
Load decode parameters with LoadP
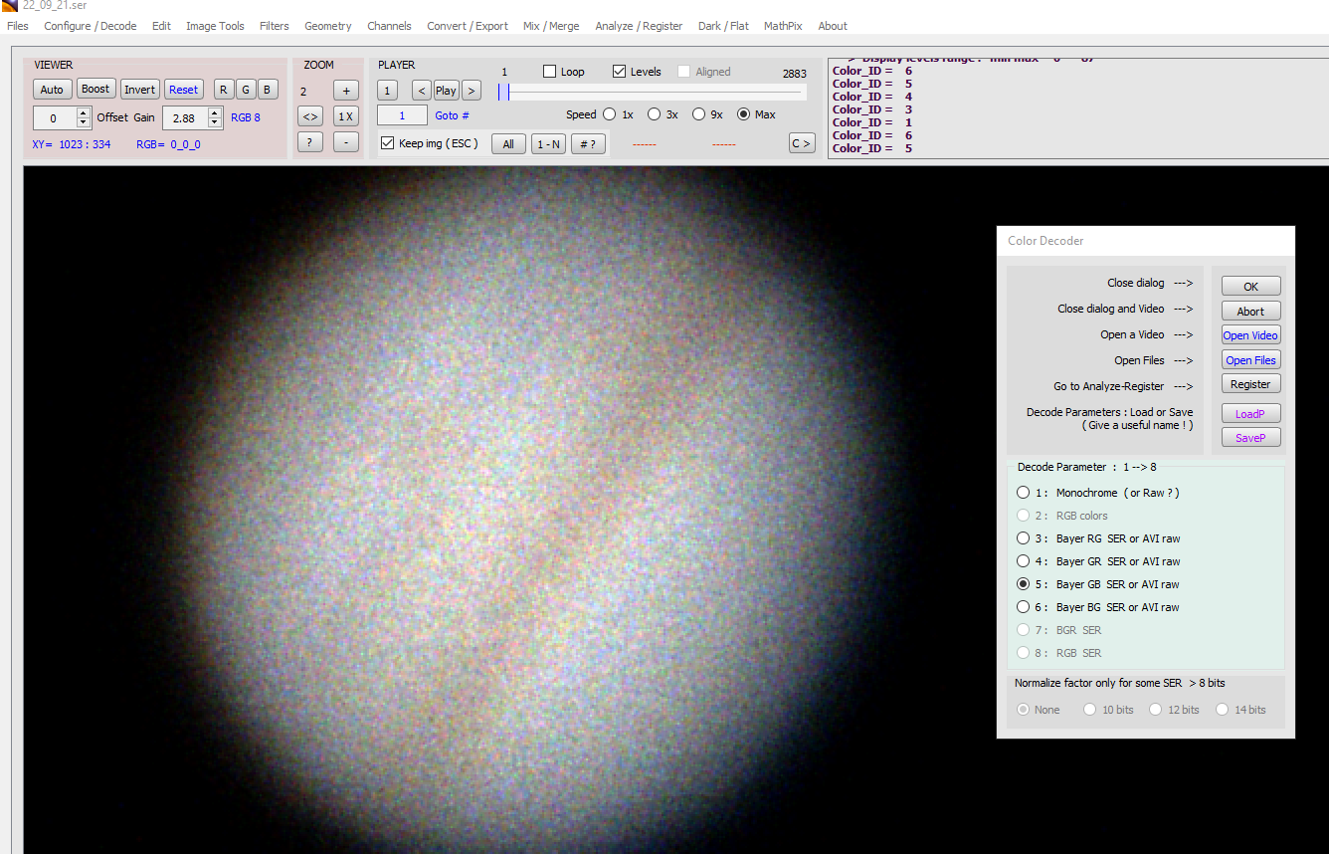(x=1250, y=414)
